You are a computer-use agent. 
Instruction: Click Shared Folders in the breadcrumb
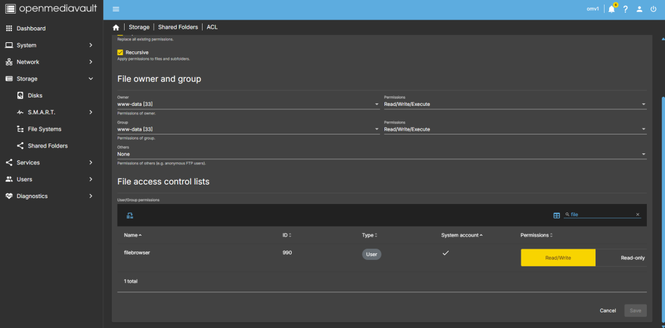177,27
